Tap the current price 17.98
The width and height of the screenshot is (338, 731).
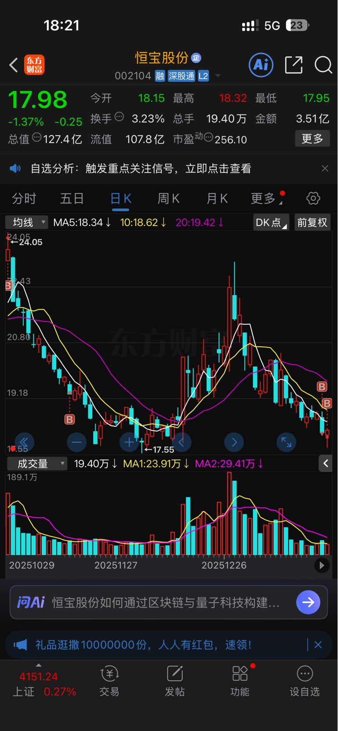click(38, 100)
